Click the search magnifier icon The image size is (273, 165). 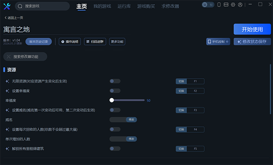tap(20, 6)
